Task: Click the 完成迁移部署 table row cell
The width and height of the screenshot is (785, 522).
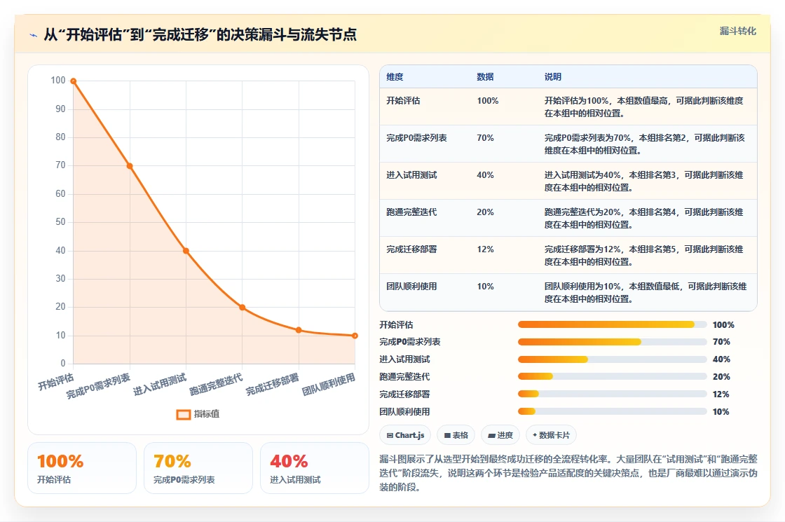Action: pyautogui.click(x=411, y=249)
